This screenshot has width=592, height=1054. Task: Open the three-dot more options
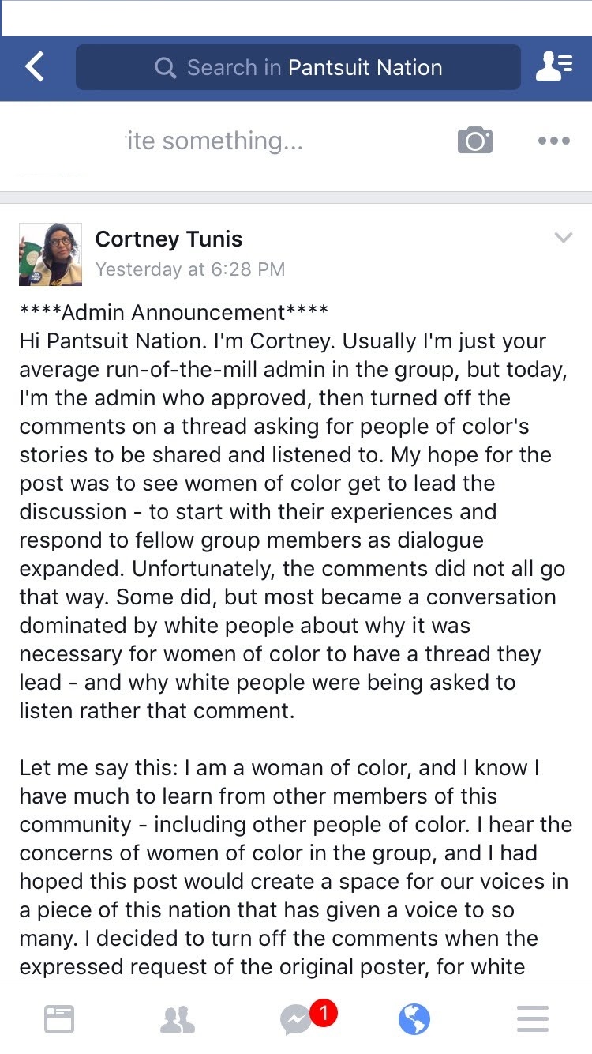click(553, 141)
